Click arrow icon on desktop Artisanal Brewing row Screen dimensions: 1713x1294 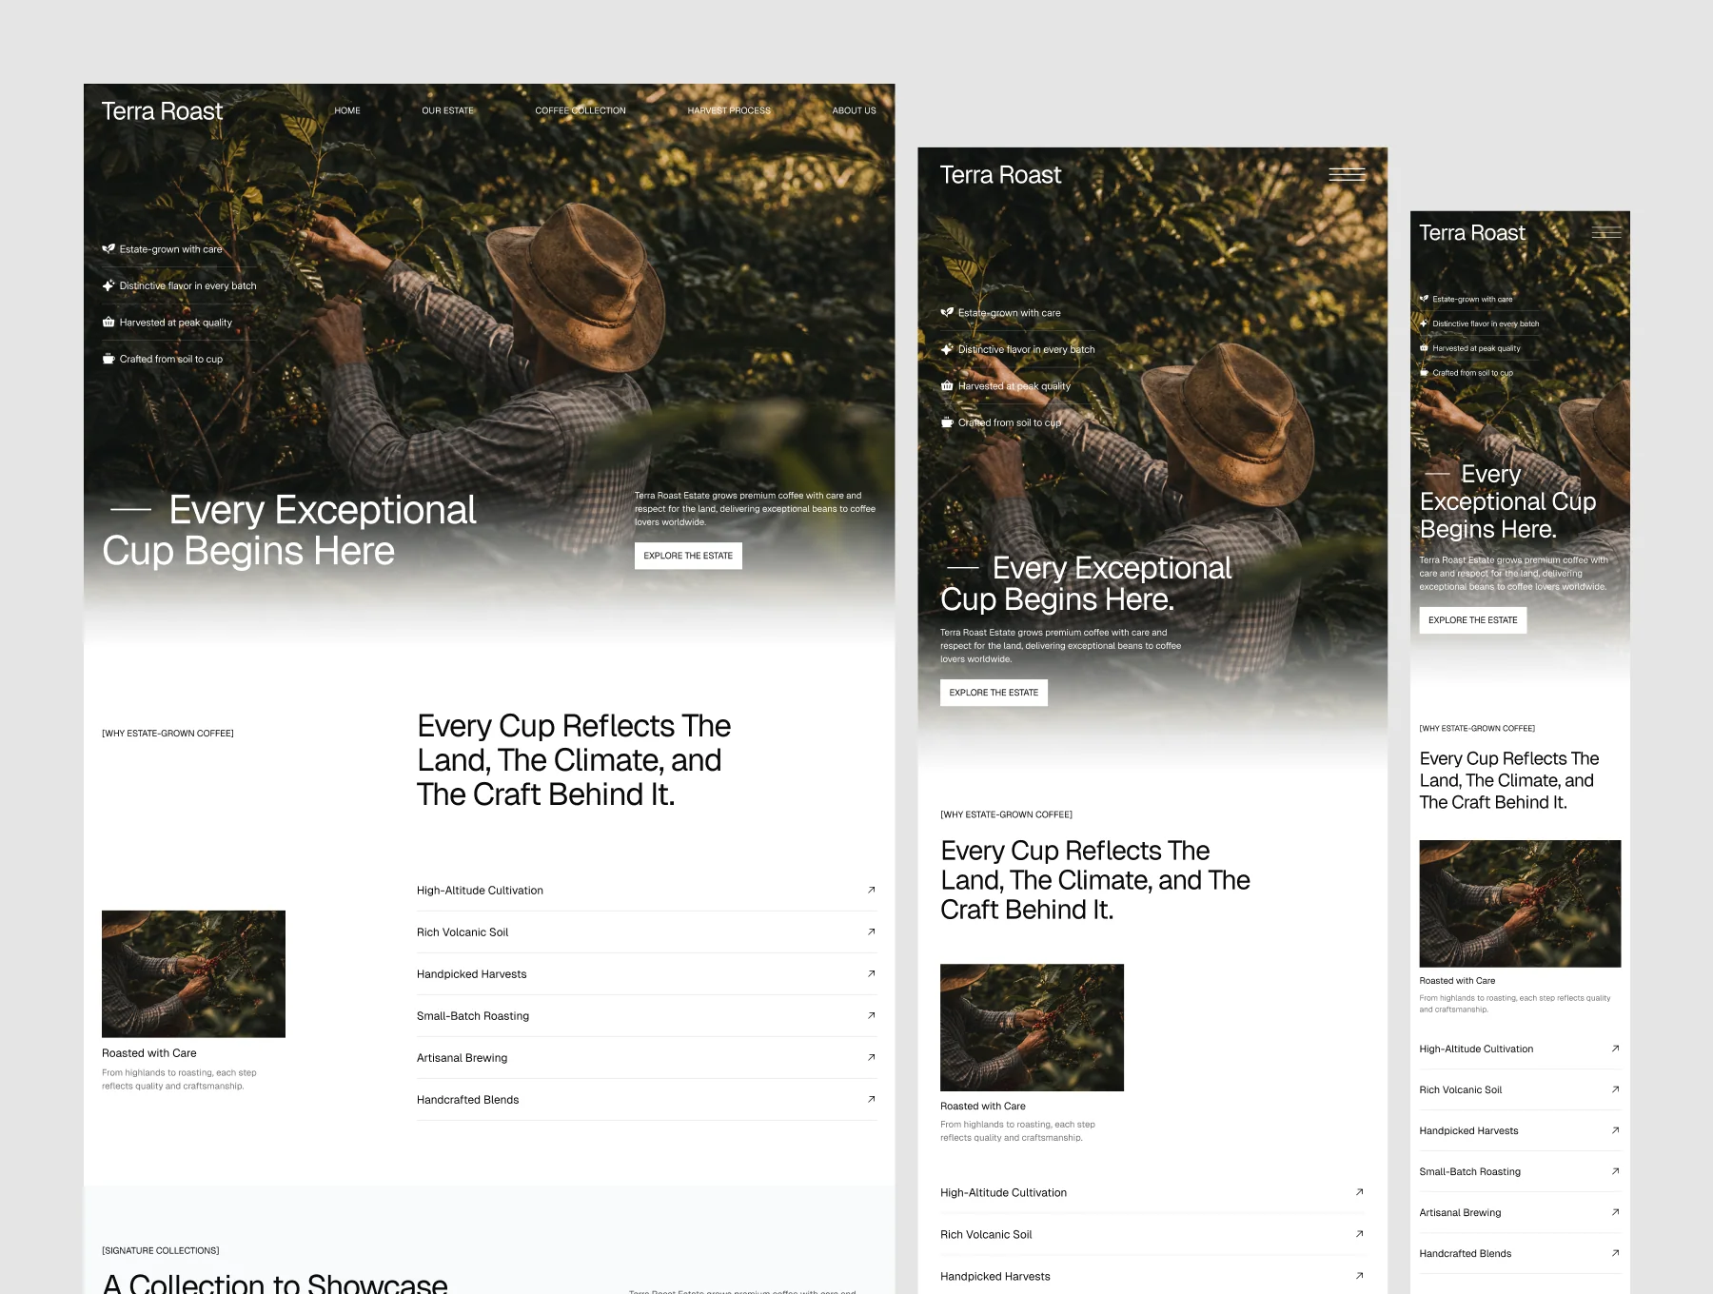(x=871, y=1057)
